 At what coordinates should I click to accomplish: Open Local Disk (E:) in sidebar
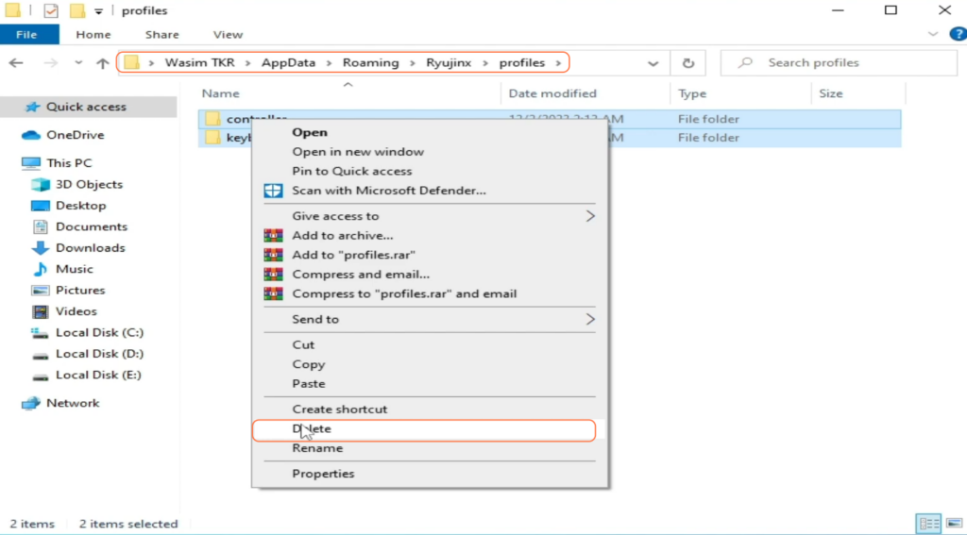[x=98, y=375]
